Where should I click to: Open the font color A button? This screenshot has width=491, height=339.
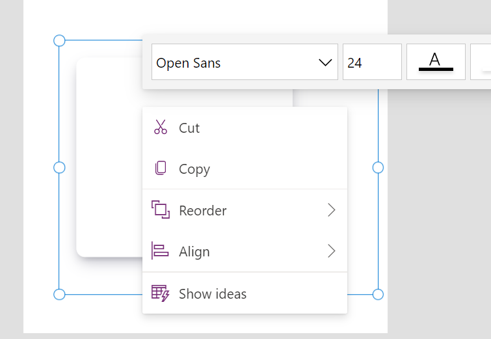[436, 62]
